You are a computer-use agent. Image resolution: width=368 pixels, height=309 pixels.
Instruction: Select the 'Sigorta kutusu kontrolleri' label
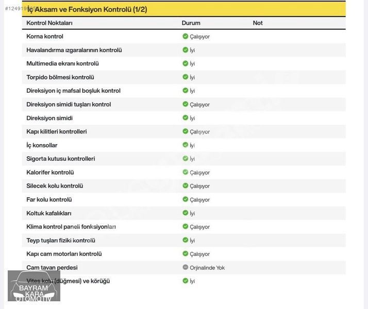pos(60,159)
